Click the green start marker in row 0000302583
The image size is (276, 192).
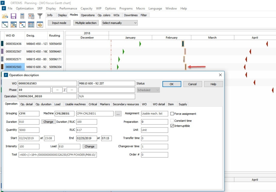tap(118, 67)
